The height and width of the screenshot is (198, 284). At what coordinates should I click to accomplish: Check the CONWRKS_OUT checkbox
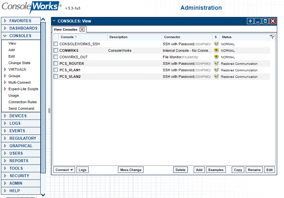pos(56,57)
